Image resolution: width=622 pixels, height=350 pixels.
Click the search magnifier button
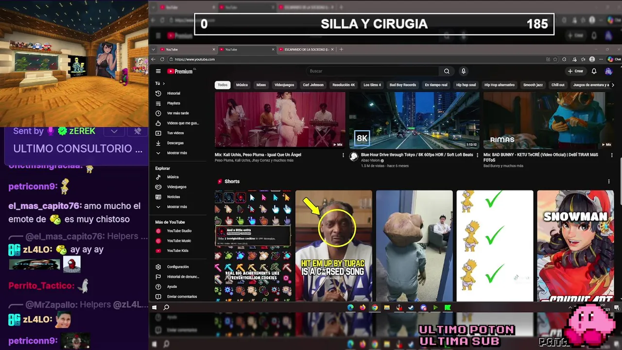click(447, 71)
